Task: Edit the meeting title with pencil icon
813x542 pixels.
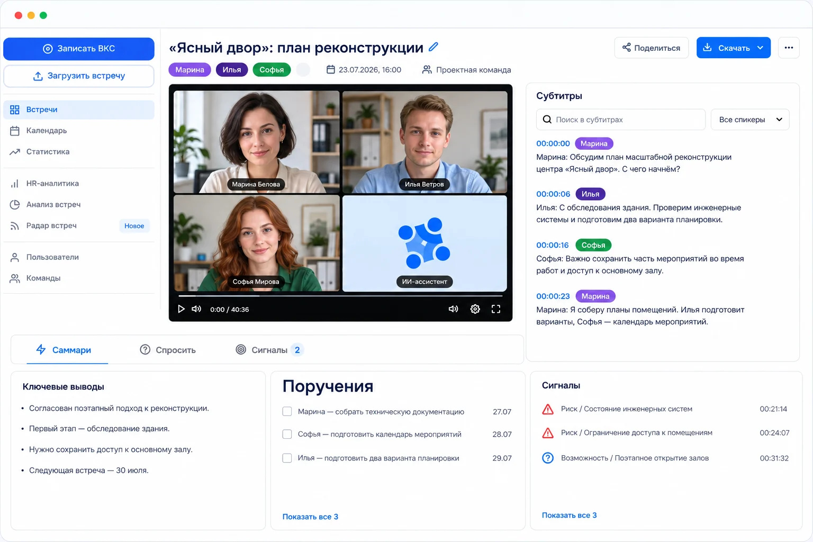Action: click(433, 47)
